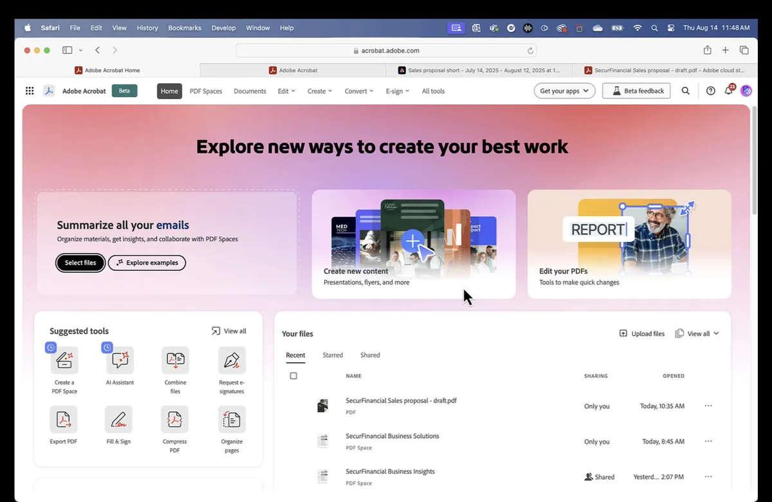This screenshot has height=502, width=772.
Task: Open the notifications bell
Action: coord(729,90)
